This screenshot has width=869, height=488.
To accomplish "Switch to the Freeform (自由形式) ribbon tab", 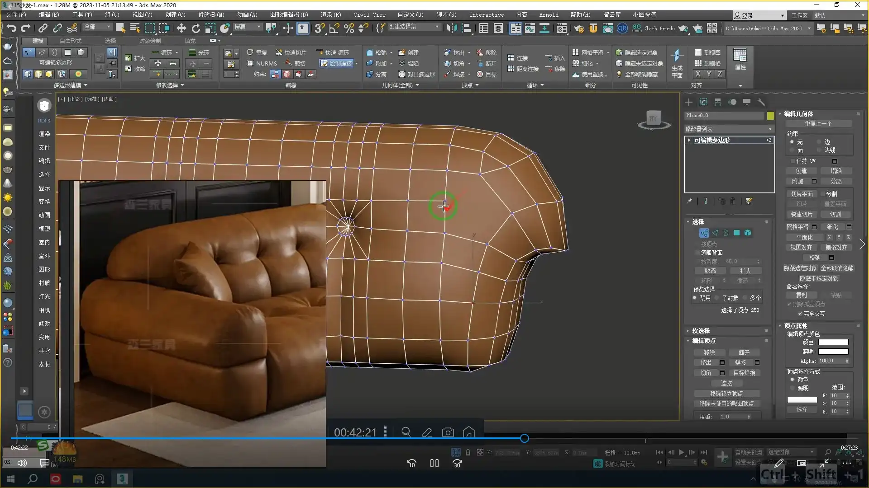I will coord(71,41).
